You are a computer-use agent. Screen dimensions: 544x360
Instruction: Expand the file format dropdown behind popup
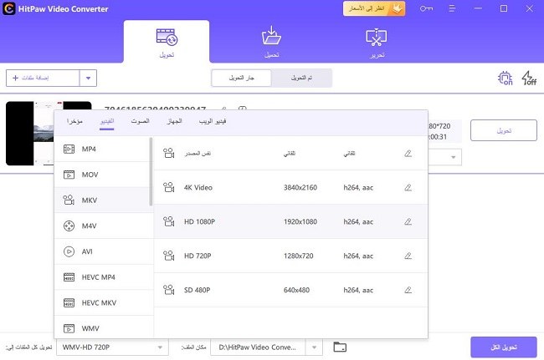(453, 157)
